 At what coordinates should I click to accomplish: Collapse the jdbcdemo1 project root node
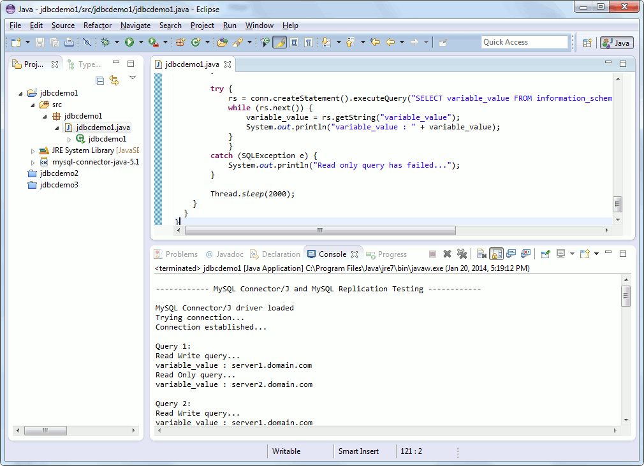click(20, 93)
